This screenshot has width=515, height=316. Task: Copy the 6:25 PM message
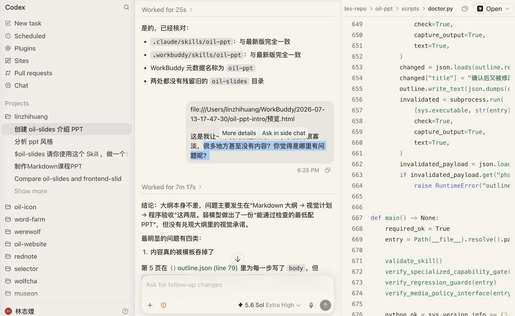point(327,170)
